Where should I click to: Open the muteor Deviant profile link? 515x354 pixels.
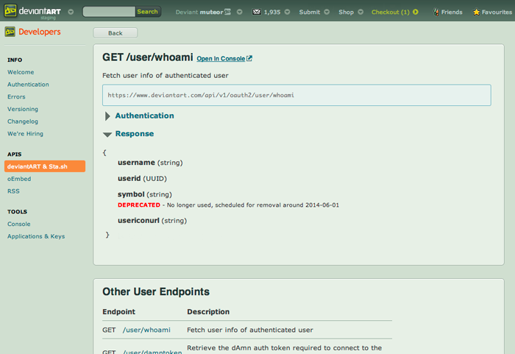tap(199, 13)
